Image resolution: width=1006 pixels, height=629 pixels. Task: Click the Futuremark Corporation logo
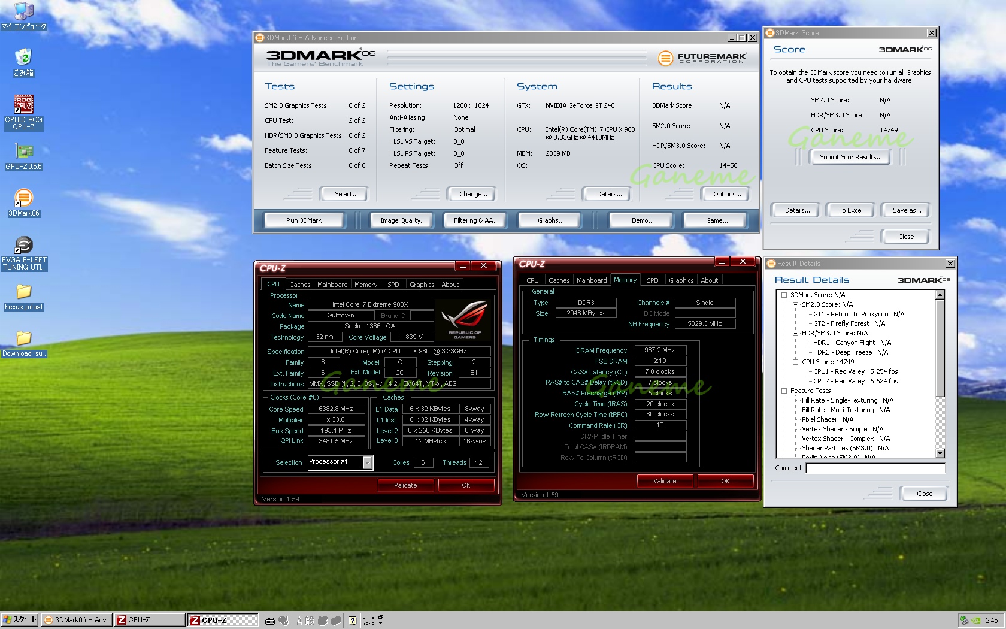point(702,58)
